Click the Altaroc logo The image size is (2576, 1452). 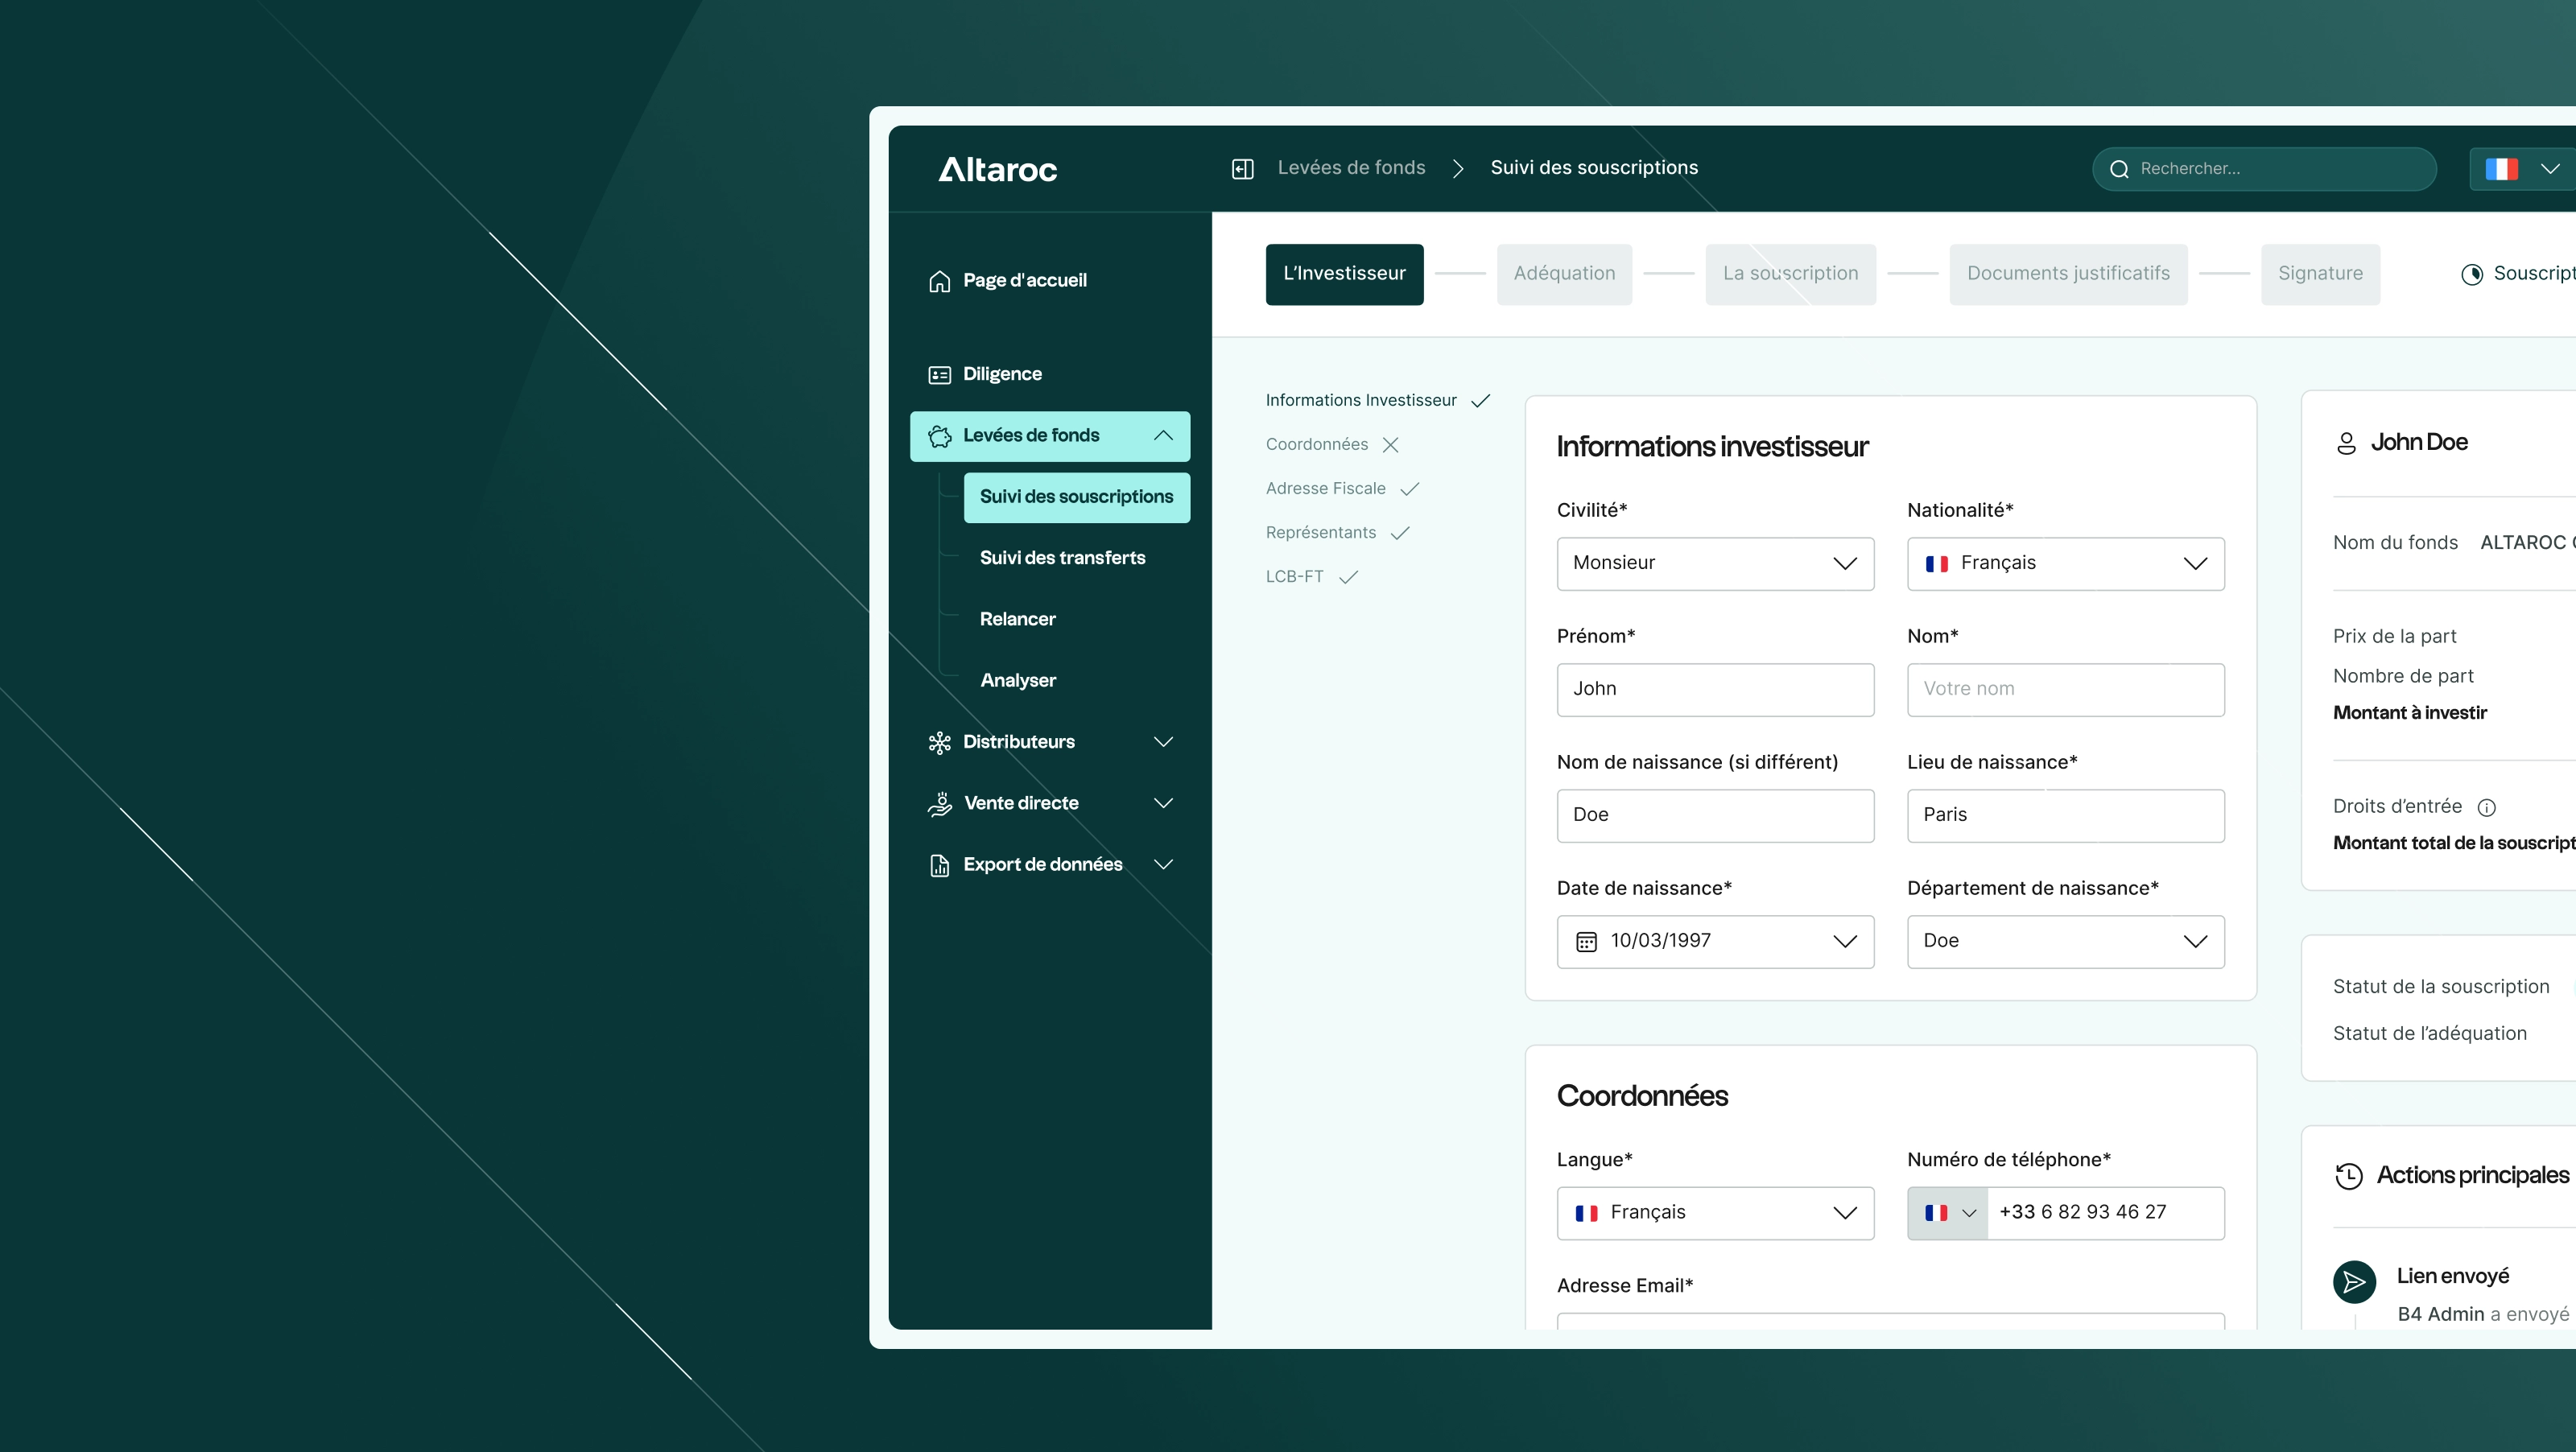coord(997,169)
